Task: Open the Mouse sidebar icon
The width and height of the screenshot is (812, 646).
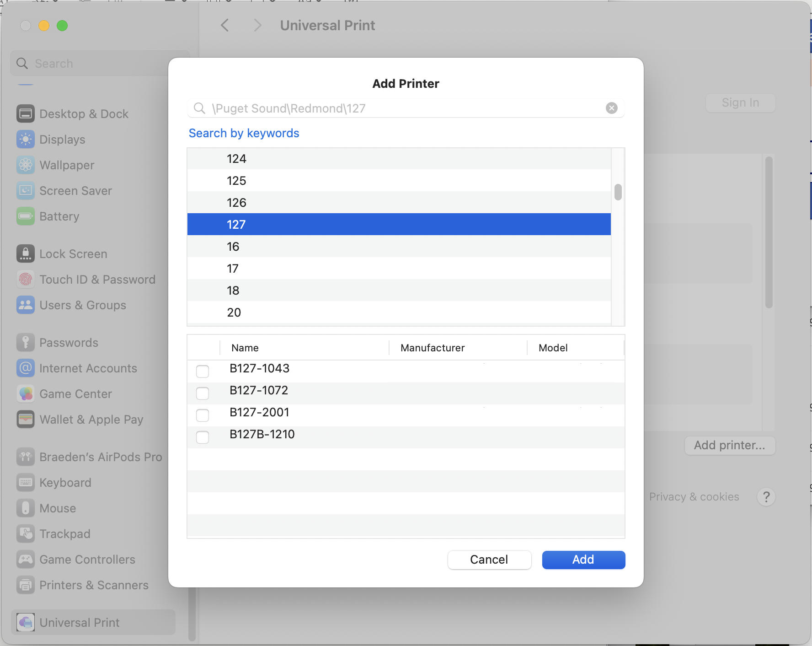Action: (26, 508)
